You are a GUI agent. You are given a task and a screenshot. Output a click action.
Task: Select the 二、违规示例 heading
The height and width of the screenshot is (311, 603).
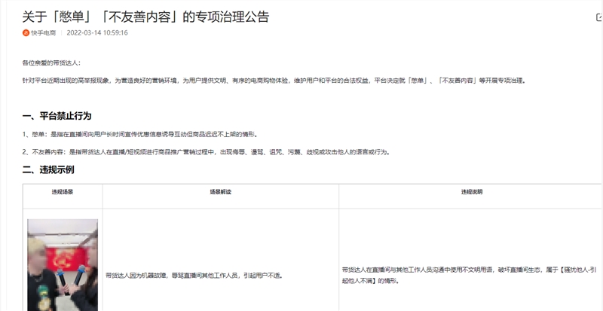point(48,169)
